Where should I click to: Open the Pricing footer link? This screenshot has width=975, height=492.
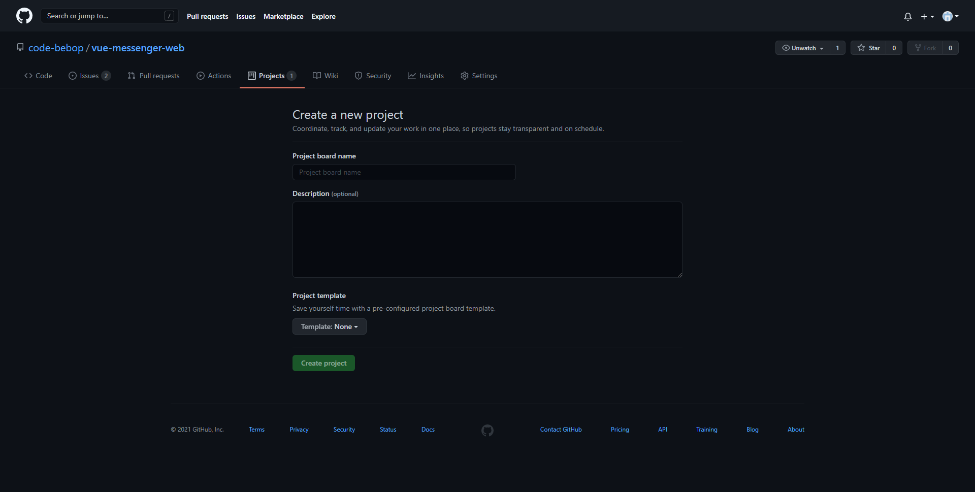coord(620,430)
